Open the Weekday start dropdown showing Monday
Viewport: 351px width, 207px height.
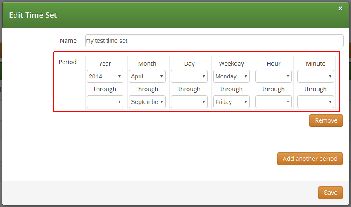point(231,76)
